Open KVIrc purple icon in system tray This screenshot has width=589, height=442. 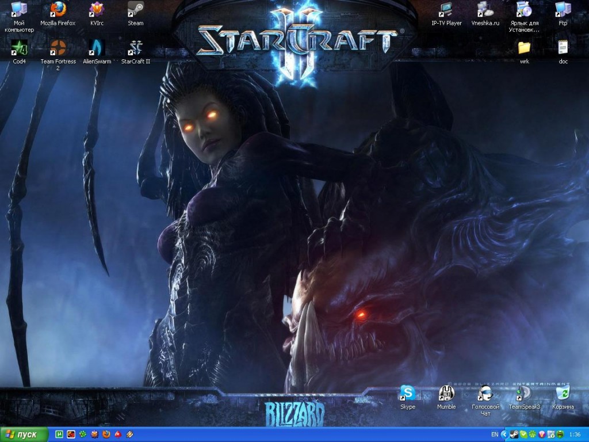click(x=542, y=435)
